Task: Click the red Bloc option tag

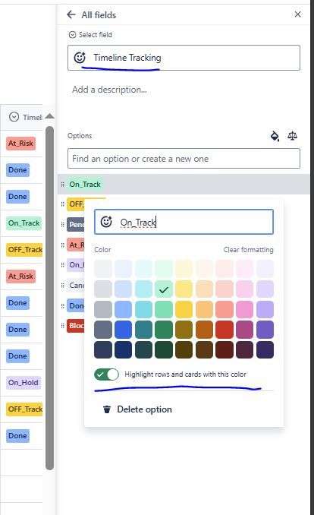Action: 75,326
